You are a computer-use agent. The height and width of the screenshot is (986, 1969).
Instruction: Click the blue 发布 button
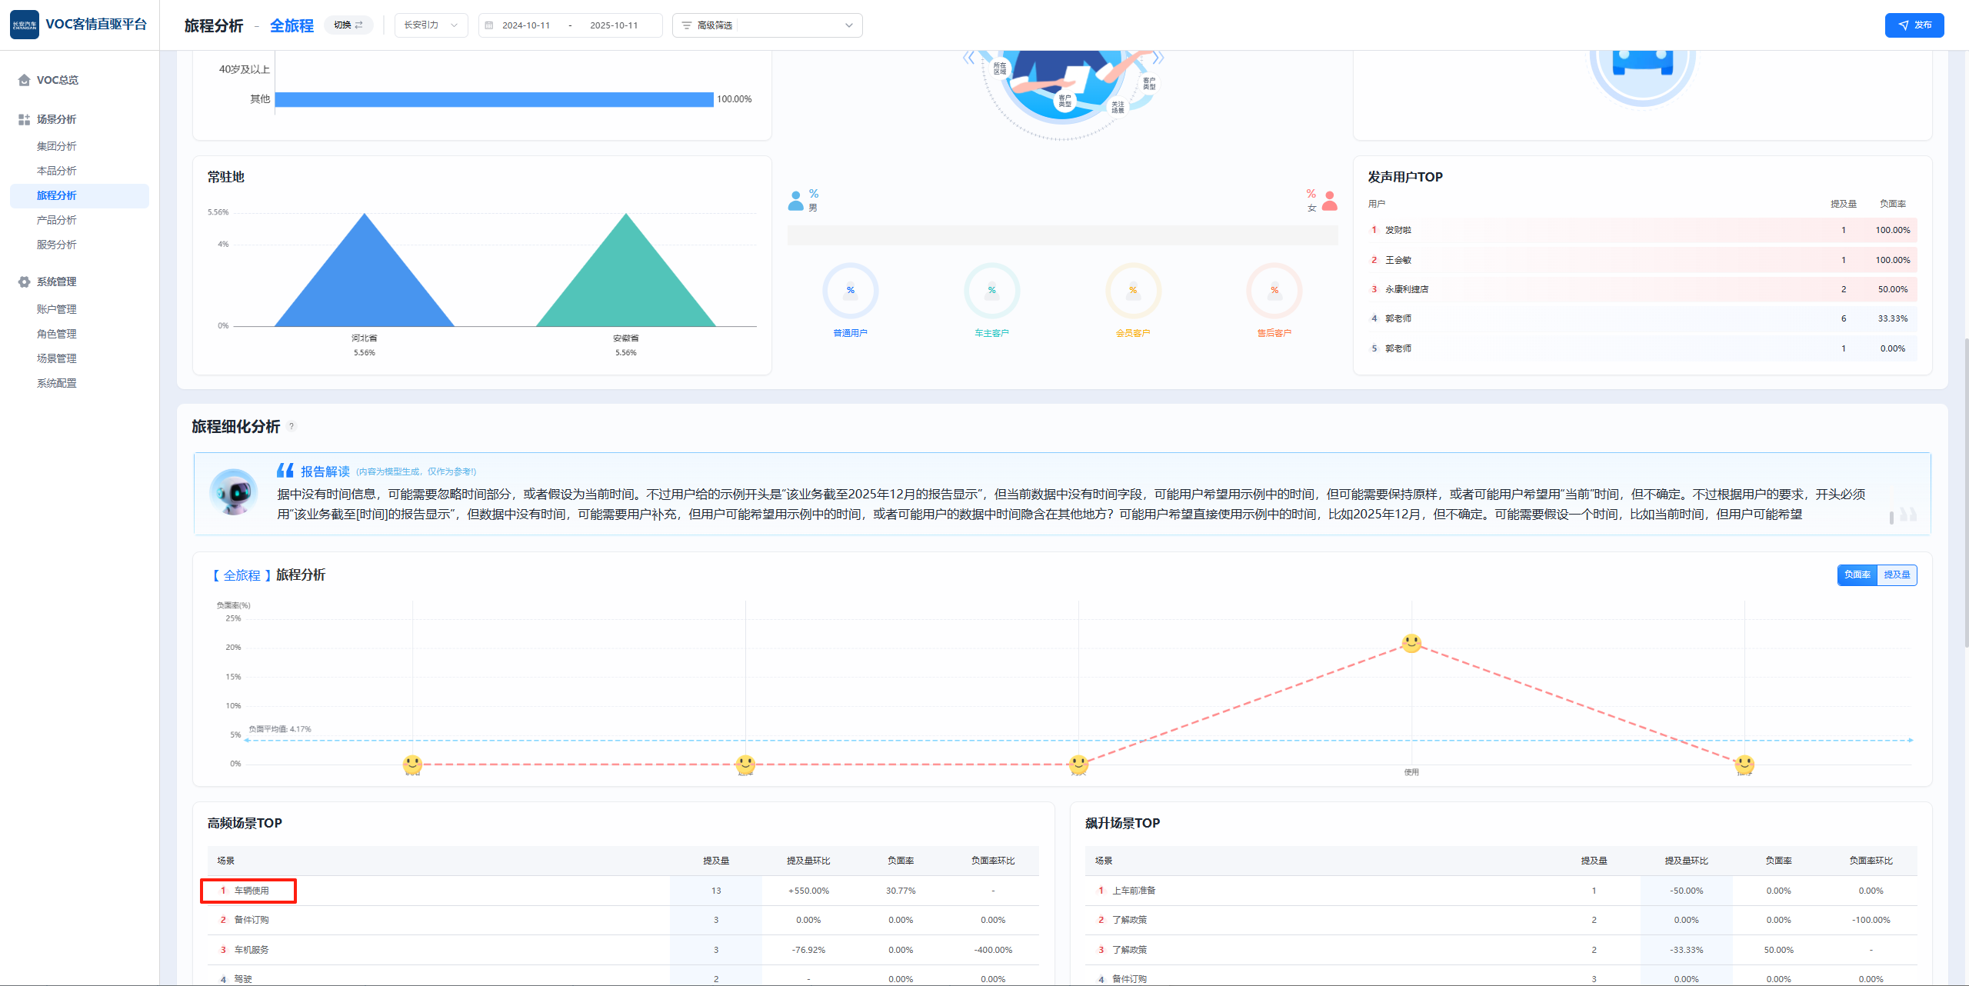point(1914,25)
